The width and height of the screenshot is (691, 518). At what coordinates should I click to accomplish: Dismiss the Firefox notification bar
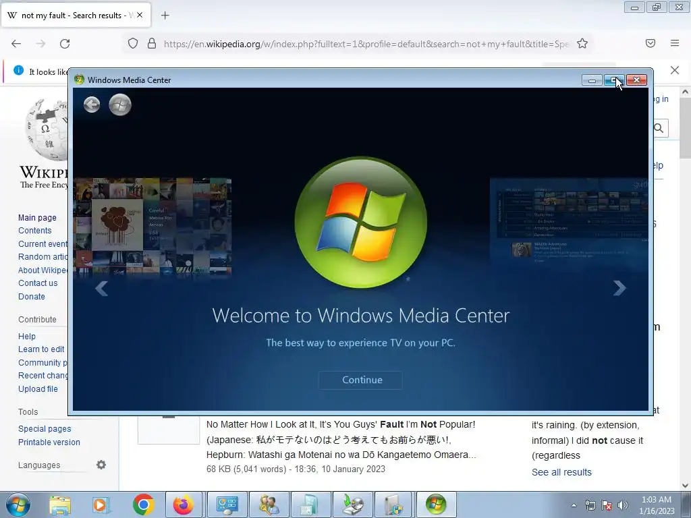(675, 70)
